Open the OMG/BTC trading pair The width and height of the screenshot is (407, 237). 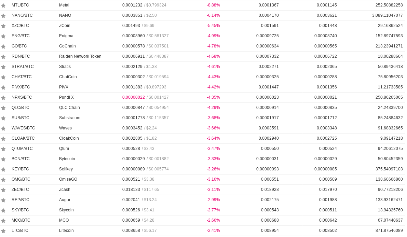[21, 179]
